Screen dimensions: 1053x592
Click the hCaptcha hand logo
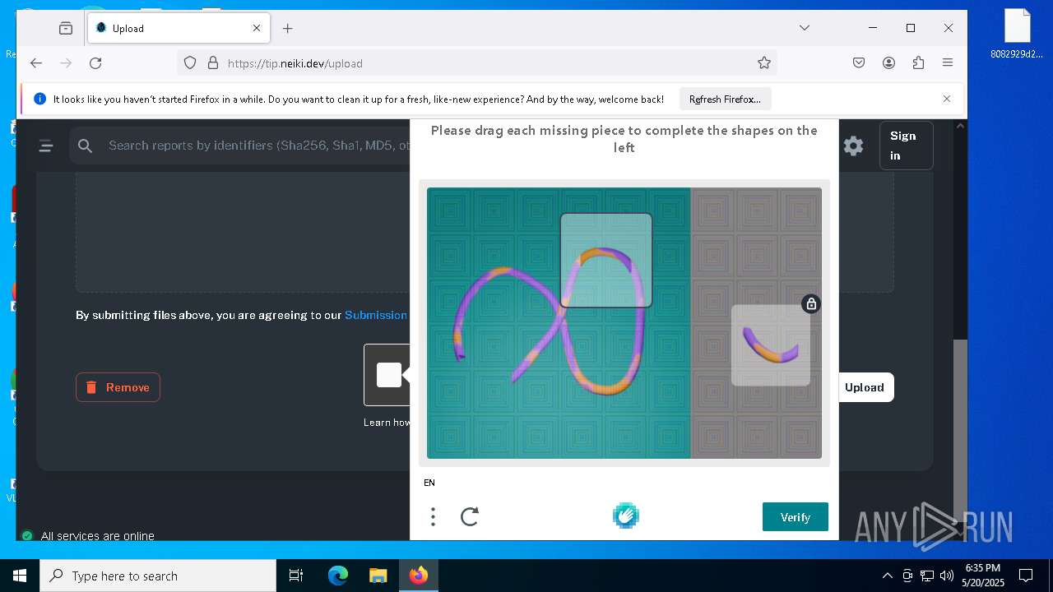tap(626, 516)
